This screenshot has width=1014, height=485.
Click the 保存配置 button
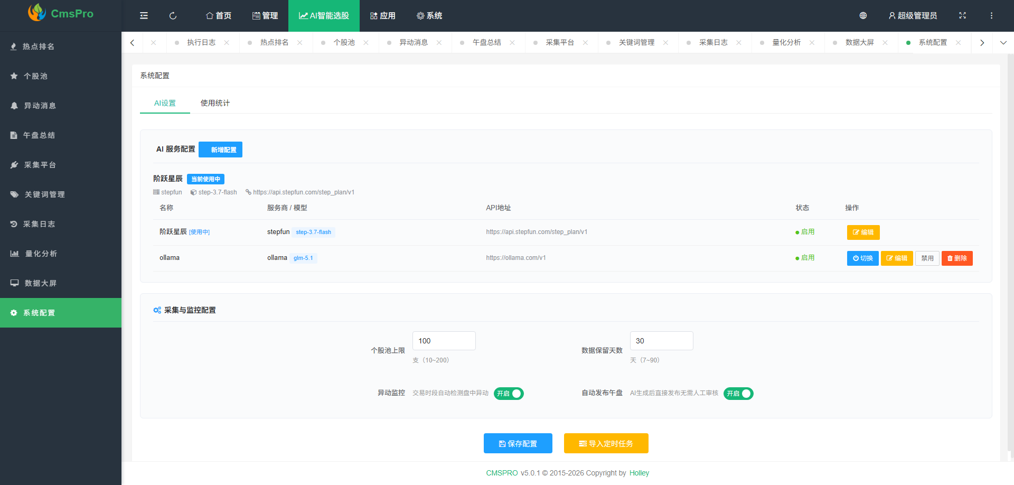[518, 443]
